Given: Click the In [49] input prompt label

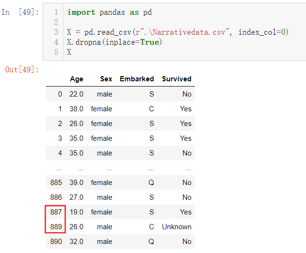Looking at the screenshot, I should tap(20, 12).
